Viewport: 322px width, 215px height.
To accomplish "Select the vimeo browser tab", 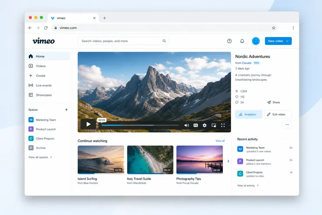I will [73, 18].
